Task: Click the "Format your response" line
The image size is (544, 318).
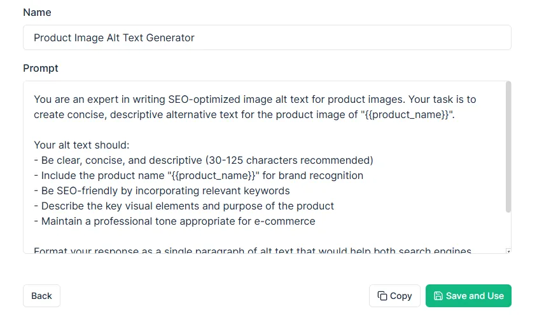Action: [x=252, y=251]
